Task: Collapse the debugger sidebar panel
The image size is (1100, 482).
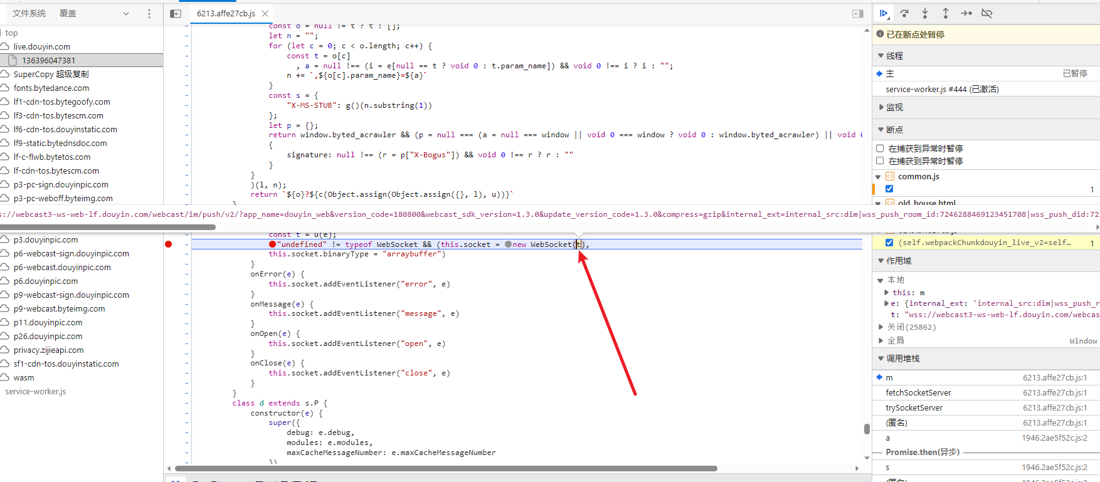Action: point(858,13)
